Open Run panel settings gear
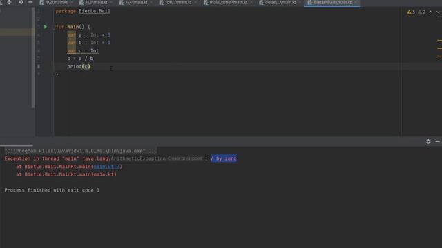Viewport: 442px width, 248px height. [428, 141]
